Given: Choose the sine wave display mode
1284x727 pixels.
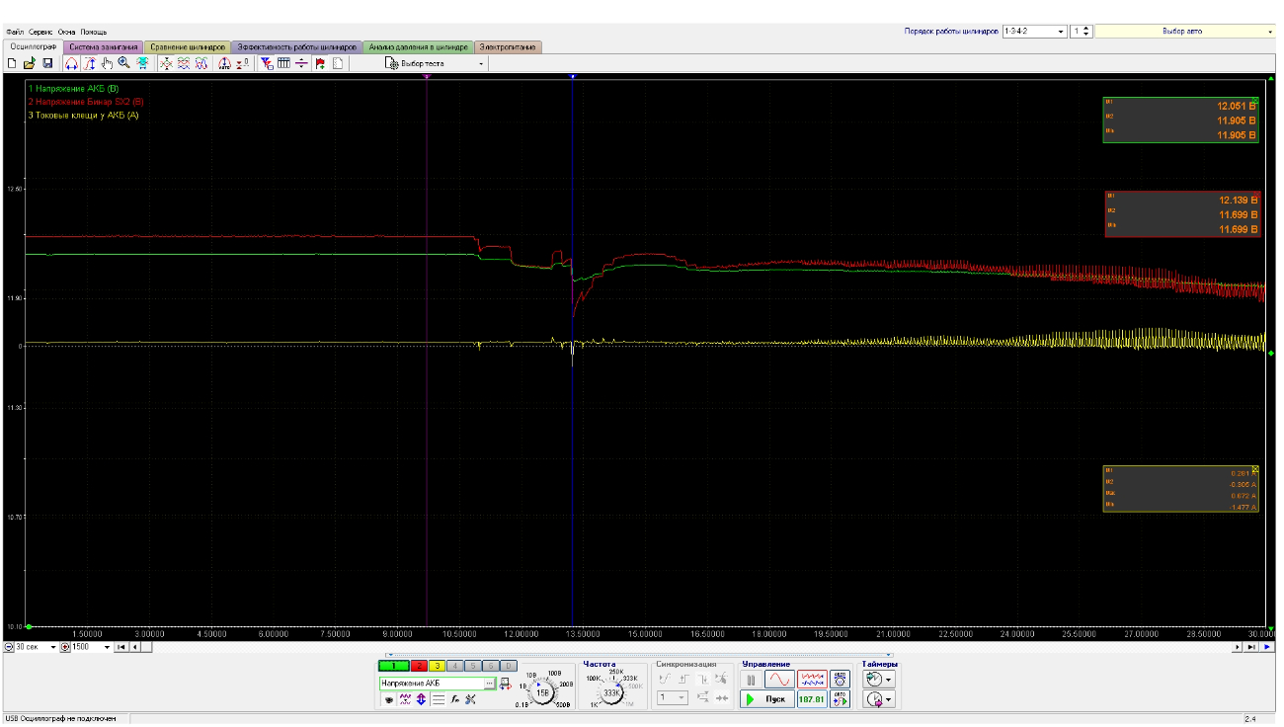Looking at the screenshot, I should tap(779, 680).
